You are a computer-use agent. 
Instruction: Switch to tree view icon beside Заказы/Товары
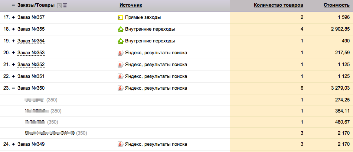pos(59,6)
